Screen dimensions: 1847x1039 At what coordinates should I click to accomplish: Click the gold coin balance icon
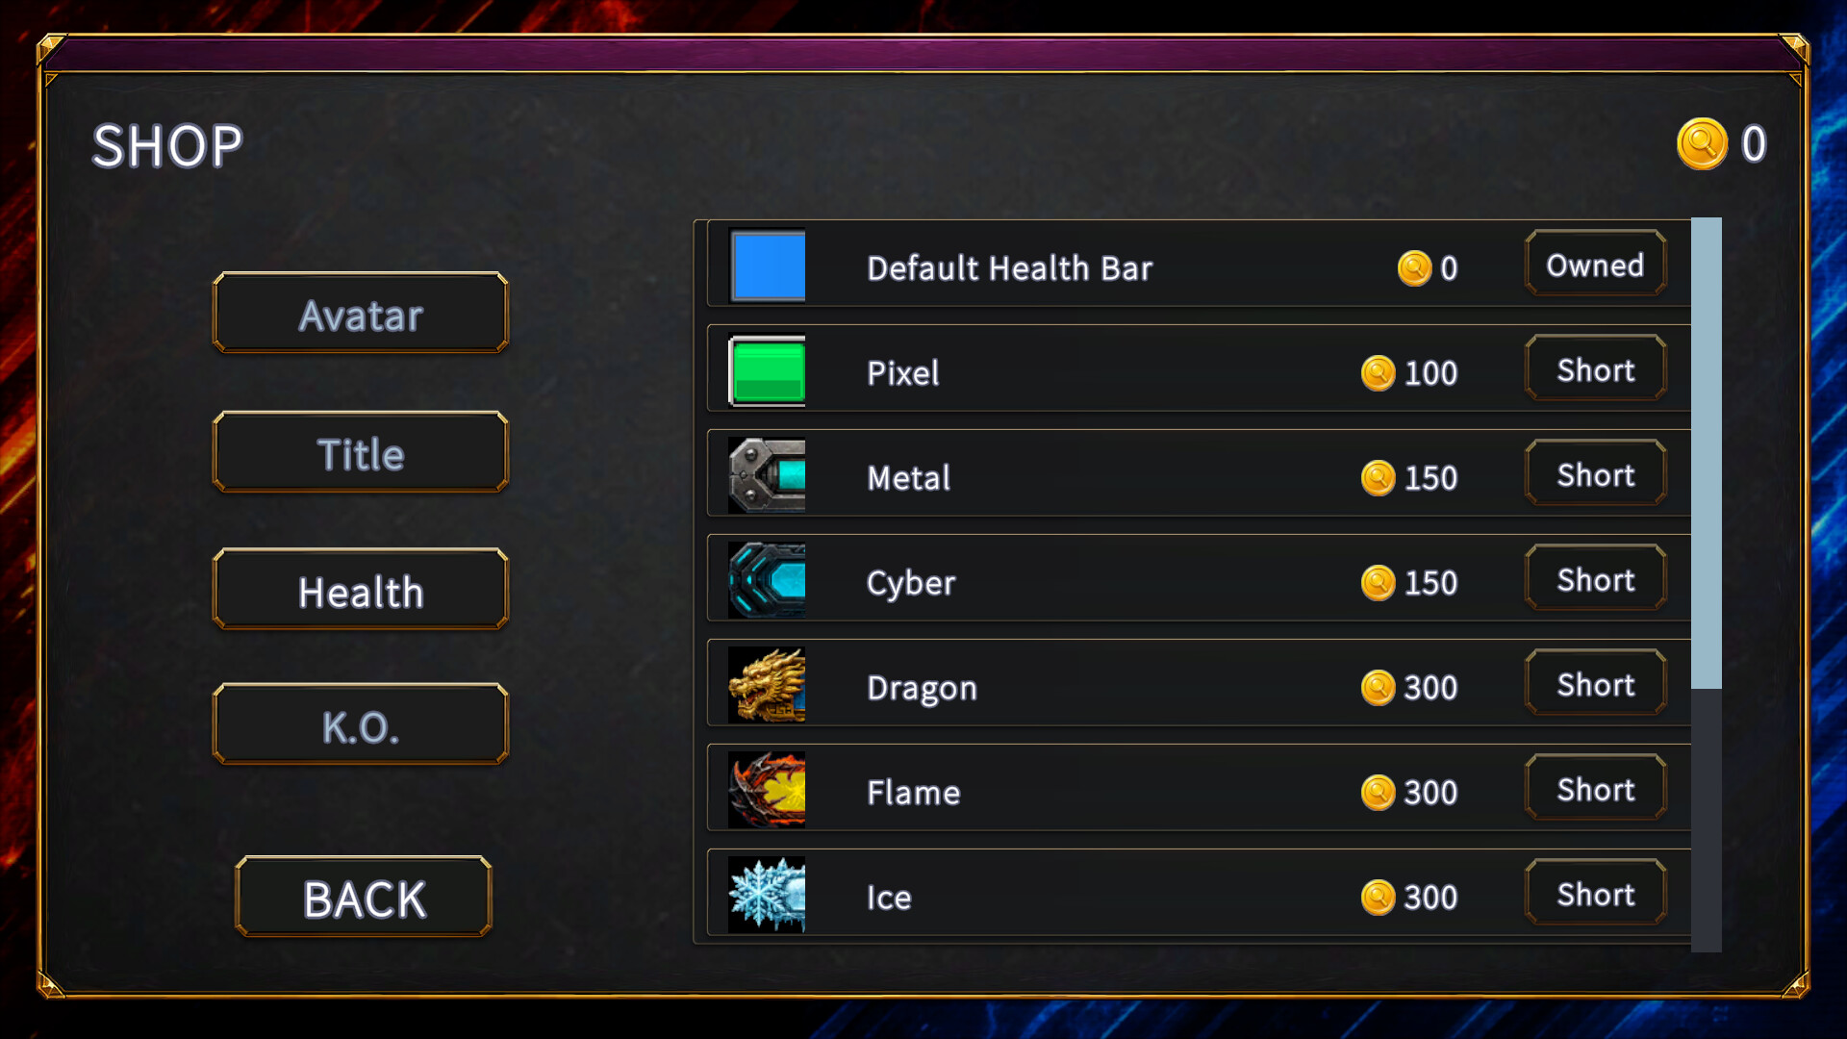[x=1702, y=144]
